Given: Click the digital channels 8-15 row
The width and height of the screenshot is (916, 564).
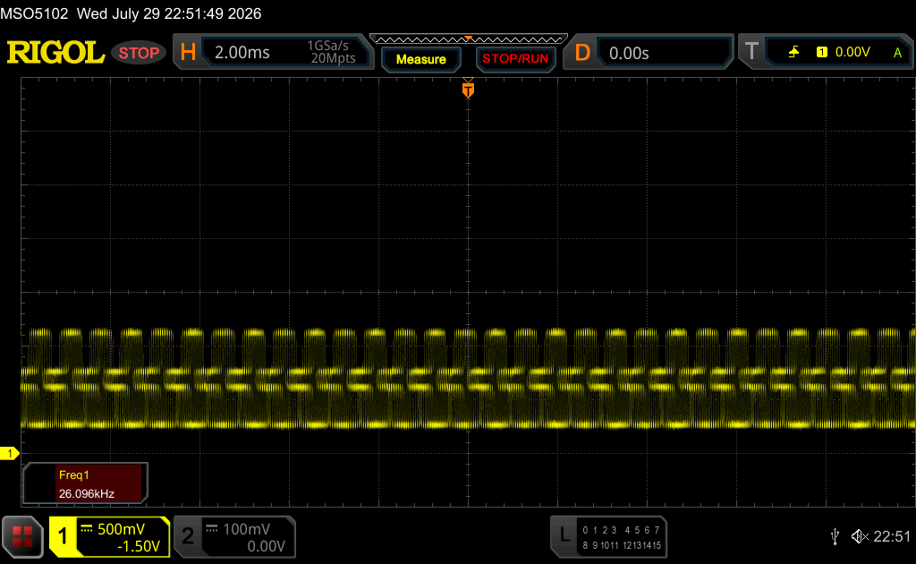Looking at the screenshot, I should coord(621,545).
